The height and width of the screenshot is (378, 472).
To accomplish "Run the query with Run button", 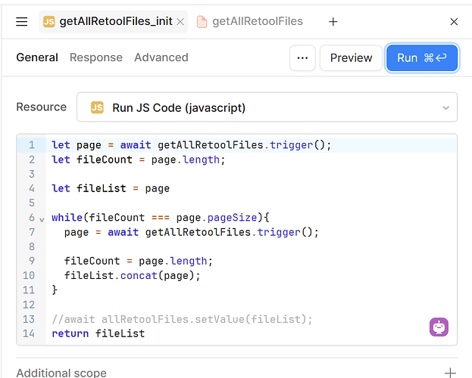I will coord(422,58).
